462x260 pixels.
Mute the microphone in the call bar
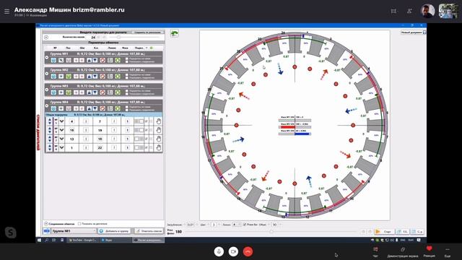coord(219,251)
